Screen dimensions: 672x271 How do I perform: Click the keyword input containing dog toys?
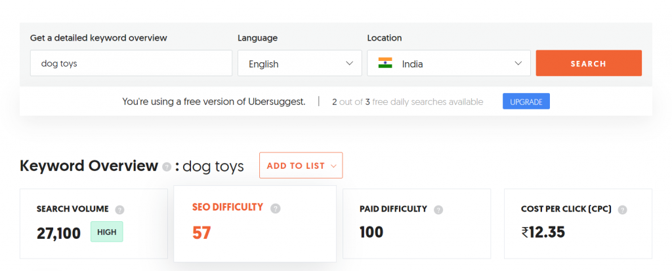pos(131,63)
